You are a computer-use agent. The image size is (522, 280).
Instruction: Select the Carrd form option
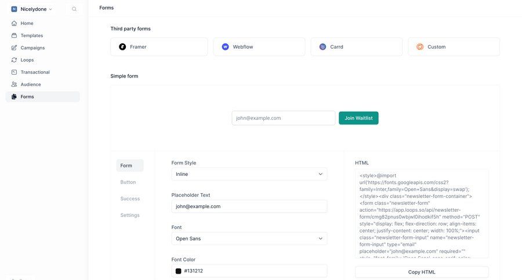point(356,47)
